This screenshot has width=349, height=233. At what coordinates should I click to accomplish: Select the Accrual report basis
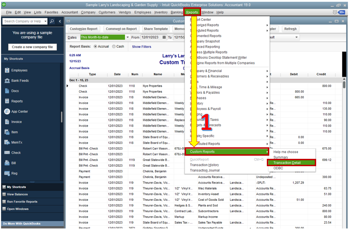[95, 47]
